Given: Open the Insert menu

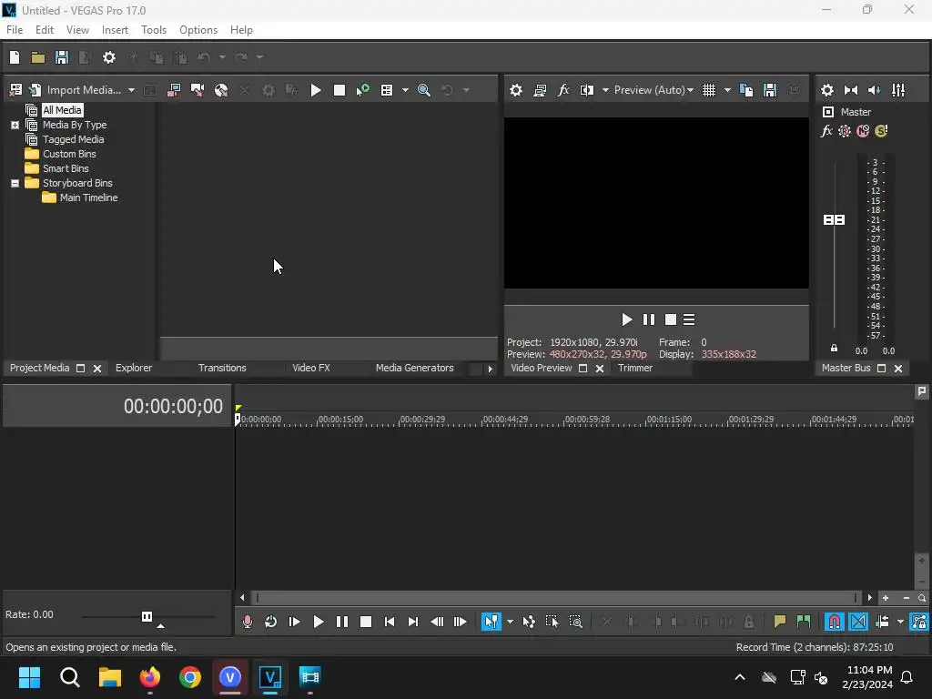Looking at the screenshot, I should (115, 30).
